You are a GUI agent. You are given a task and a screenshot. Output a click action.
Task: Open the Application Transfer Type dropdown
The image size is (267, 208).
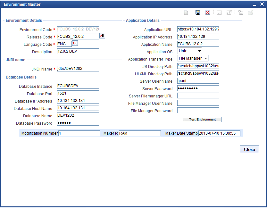[x=193, y=58]
